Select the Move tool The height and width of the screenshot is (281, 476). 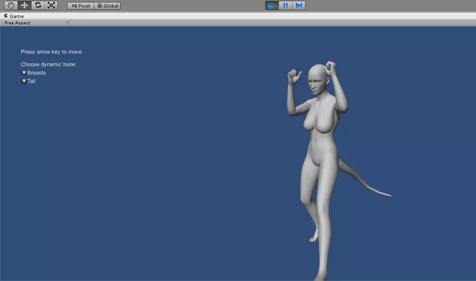24,5
